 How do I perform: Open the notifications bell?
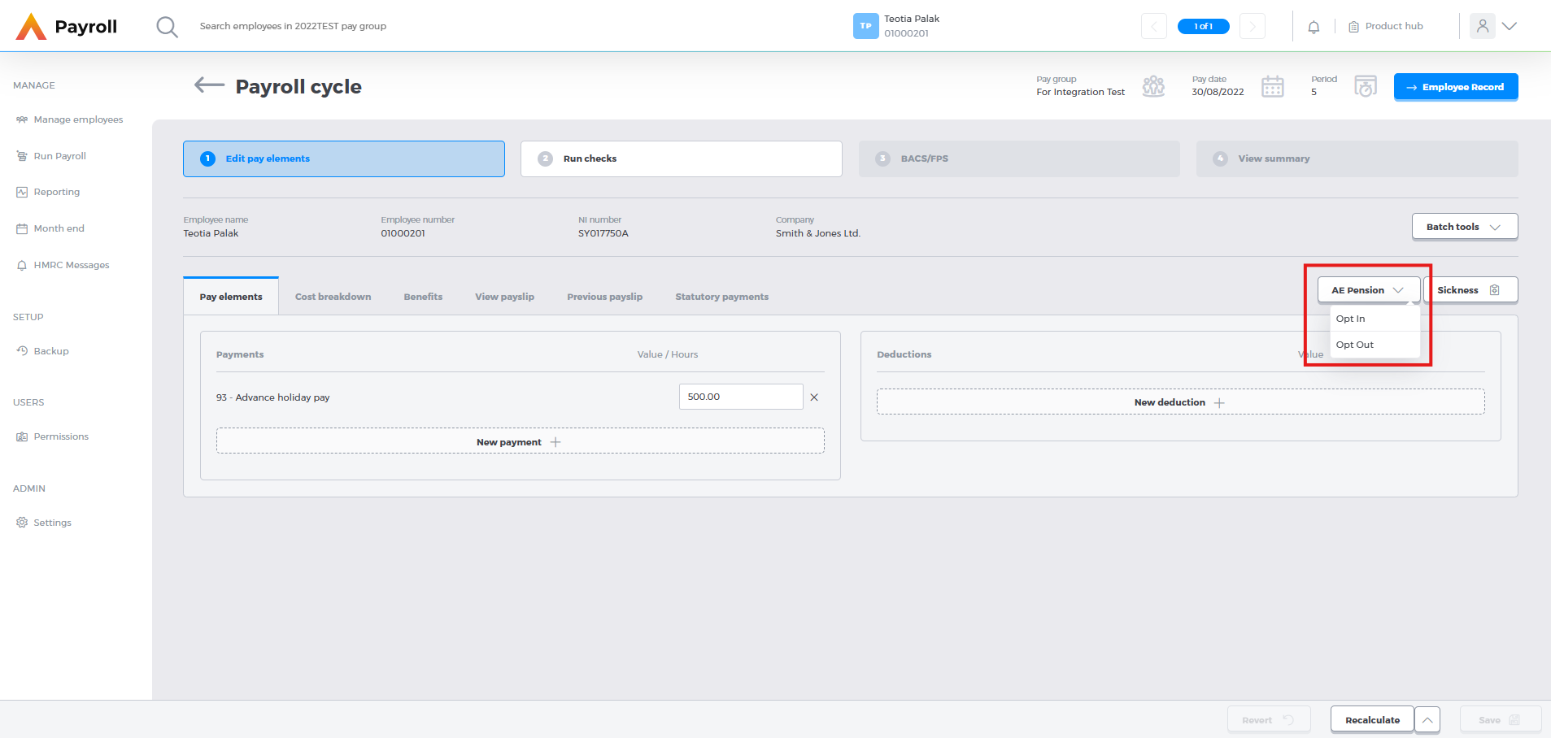tap(1314, 27)
